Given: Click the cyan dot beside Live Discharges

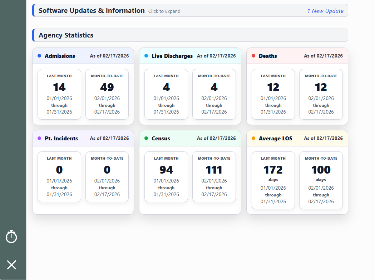Looking at the screenshot, I should [x=146, y=56].
